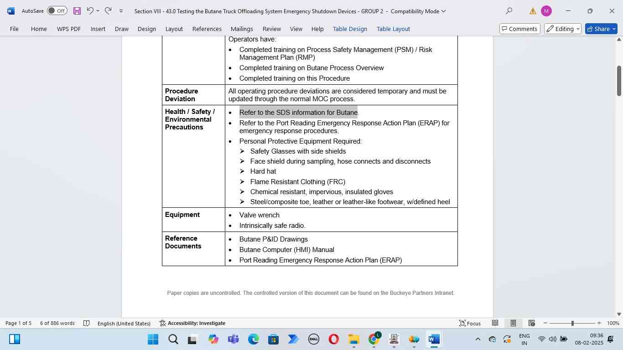Select the Table Layout tab
Image resolution: width=623 pixels, height=350 pixels.
click(x=393, y=29)
